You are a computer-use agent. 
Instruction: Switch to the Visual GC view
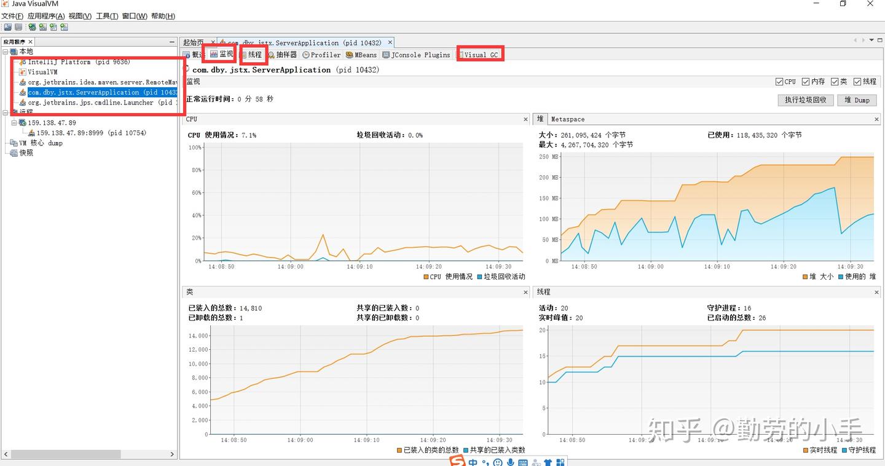point(480,54)
